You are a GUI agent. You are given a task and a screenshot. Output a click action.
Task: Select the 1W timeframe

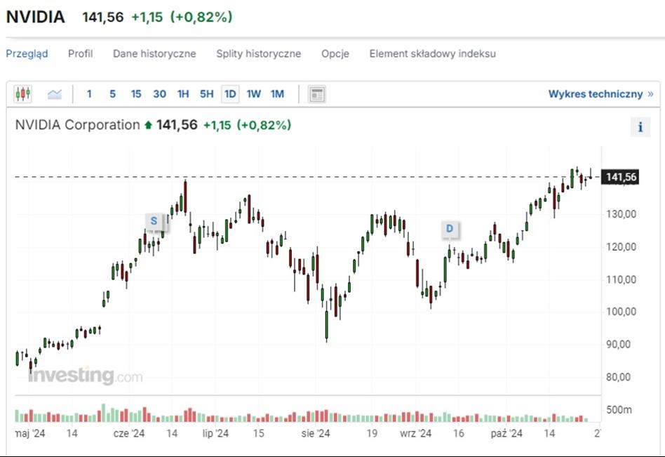(x=254, y=94)
